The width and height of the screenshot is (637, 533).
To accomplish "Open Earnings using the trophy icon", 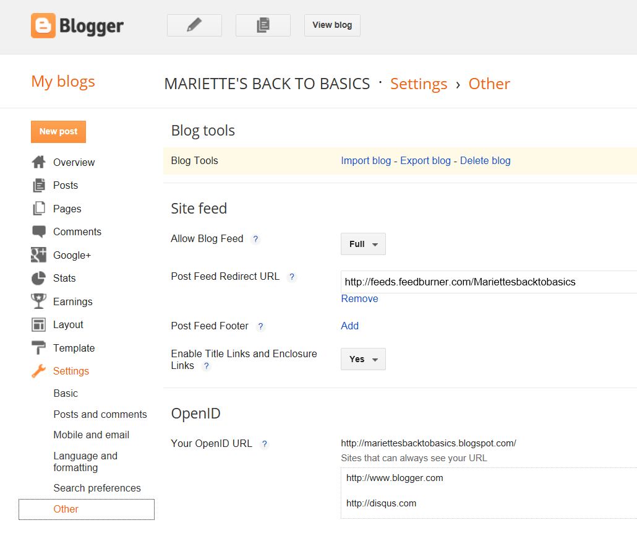I will [x=38, y=301].
